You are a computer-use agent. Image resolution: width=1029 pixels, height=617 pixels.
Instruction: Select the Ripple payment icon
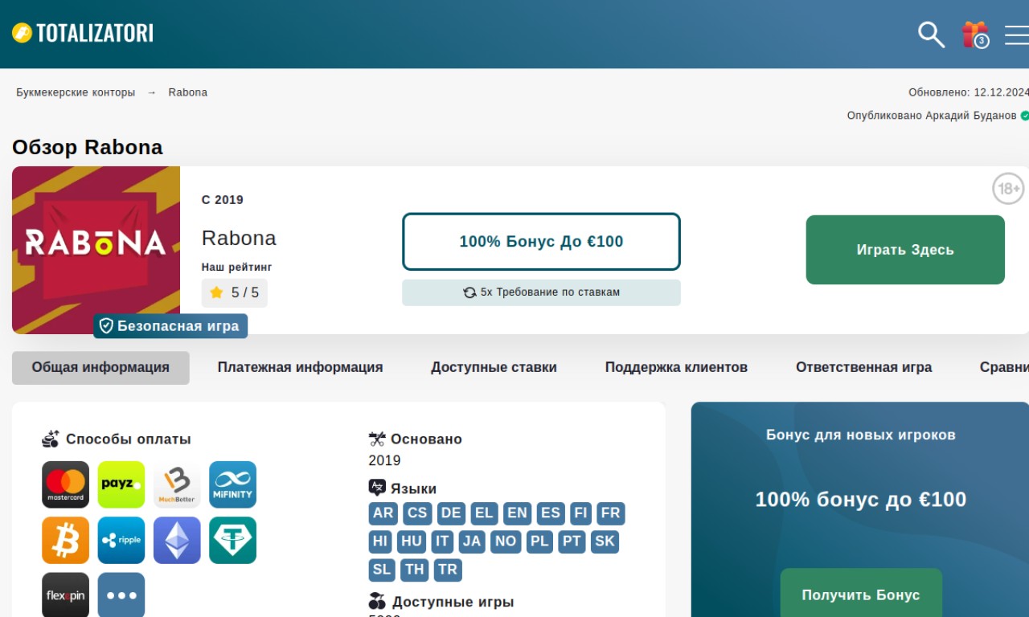point(121,540)
